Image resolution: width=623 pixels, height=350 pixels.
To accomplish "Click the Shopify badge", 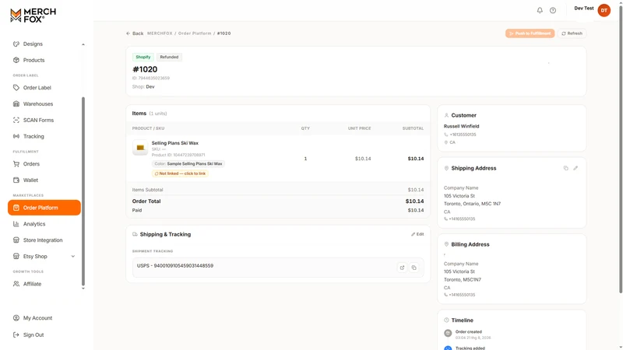I will (143, 57).
